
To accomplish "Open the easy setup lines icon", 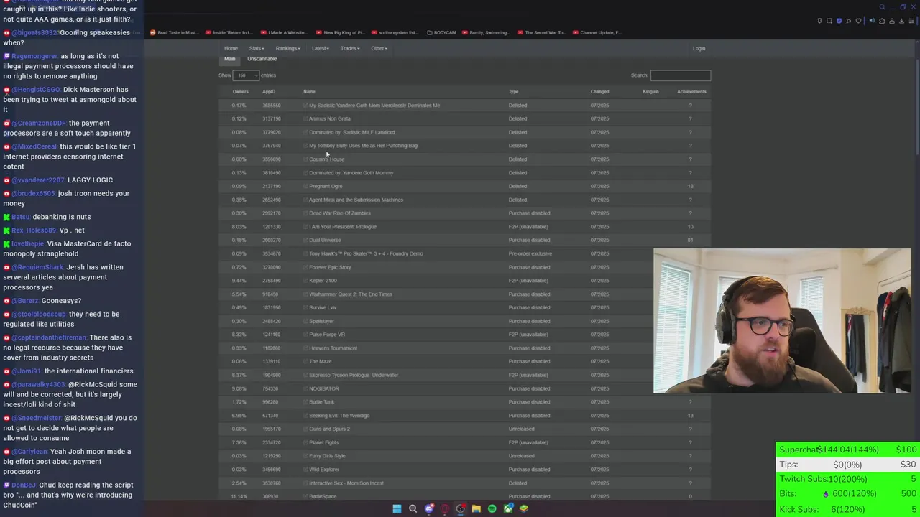I will 911,21.
